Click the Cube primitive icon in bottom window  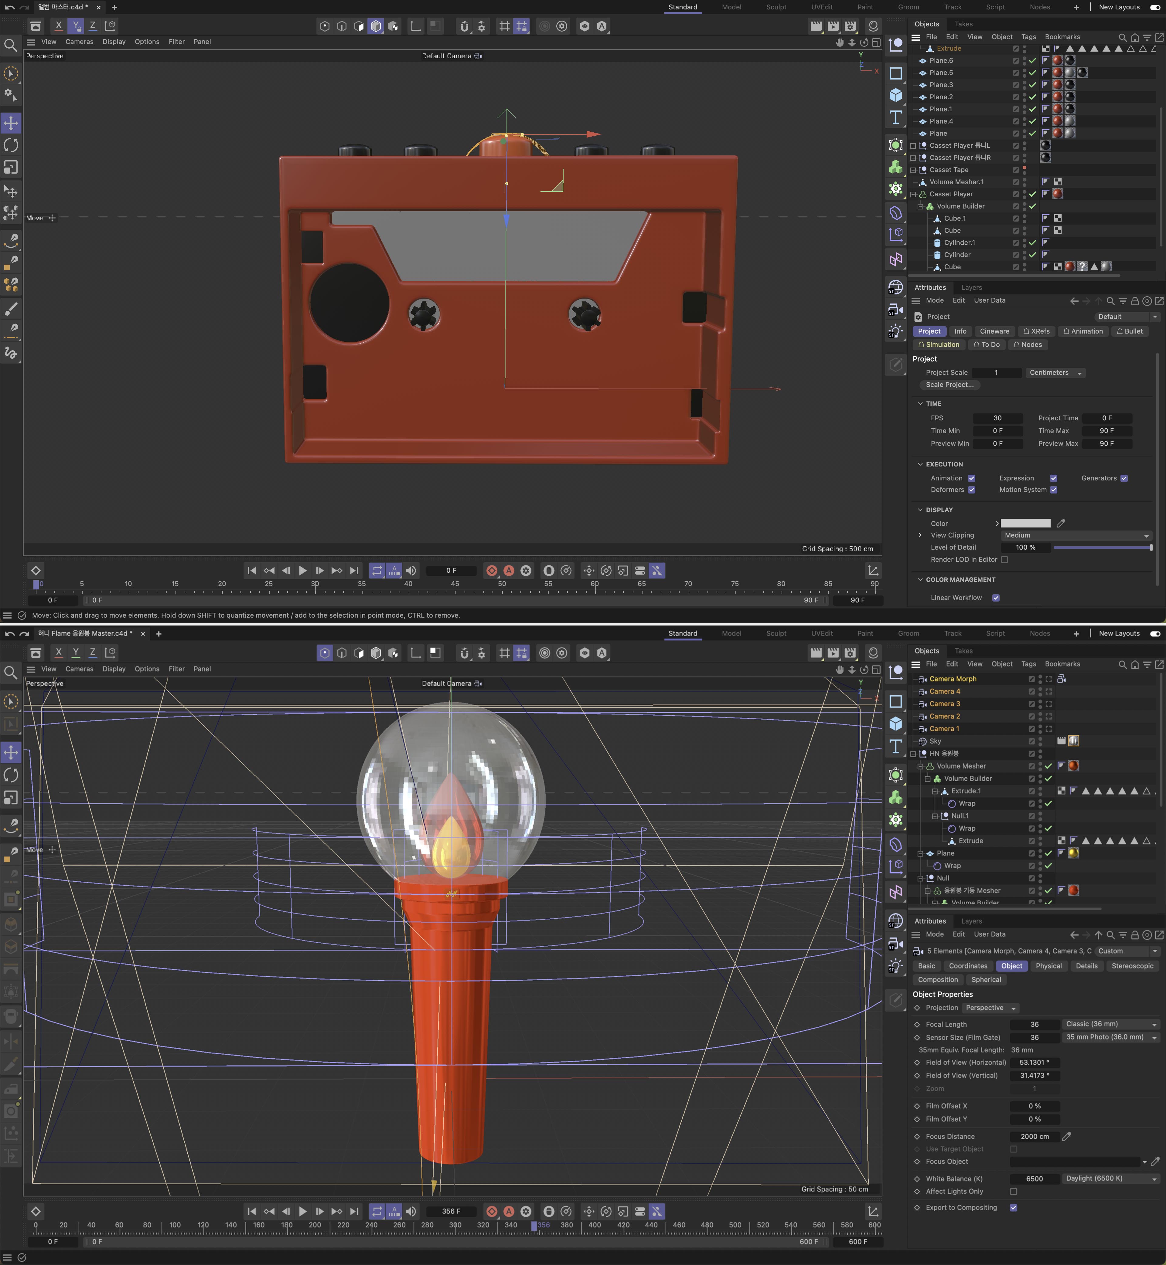(895, 723)
